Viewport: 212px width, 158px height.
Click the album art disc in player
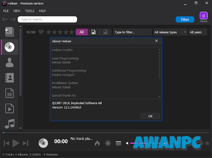[x=43, y=143]
